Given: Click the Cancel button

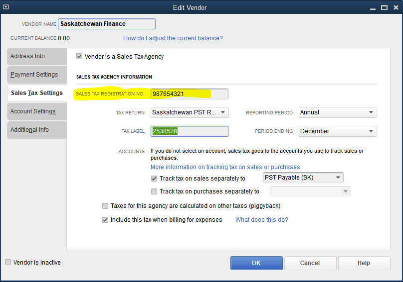Looking at the screenshot, I should (310, 263).
